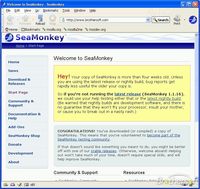Click the Search button
The image size is (200, 189).
click(161, 20)
